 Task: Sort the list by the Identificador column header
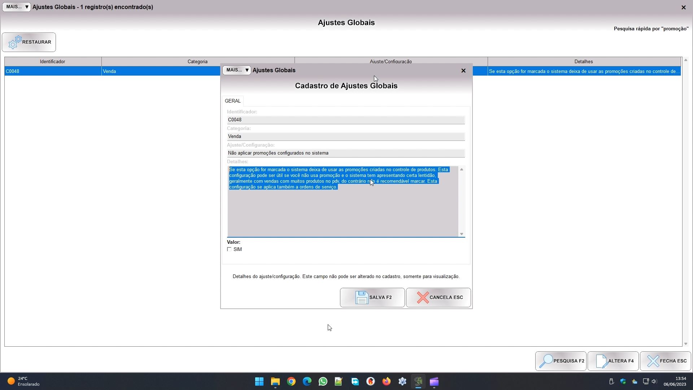(53, 61)
